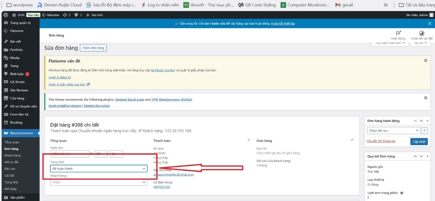Go to Khách hàng submenu

coord(12,155)
